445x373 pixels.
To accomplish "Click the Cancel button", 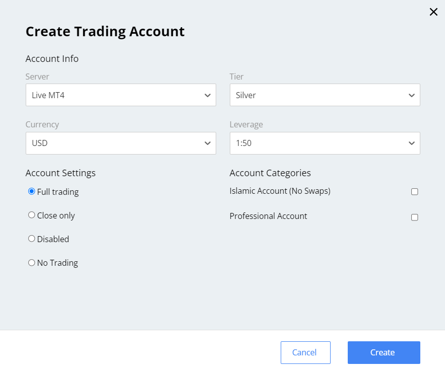I will tap(305, 352).
